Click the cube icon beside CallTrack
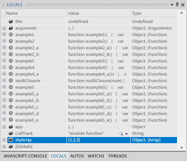 tap(11, 134)
